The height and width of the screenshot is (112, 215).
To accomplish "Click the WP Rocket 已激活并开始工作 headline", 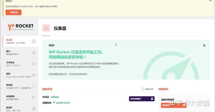I will coord(76,52).
